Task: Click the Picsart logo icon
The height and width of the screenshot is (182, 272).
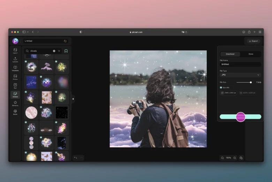Action: tap(15, 41)
